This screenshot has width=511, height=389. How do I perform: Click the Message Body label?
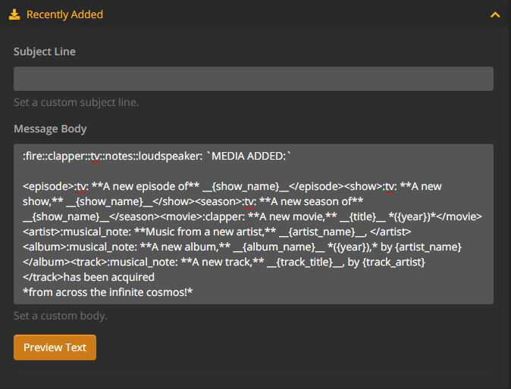tap(50, 129)
